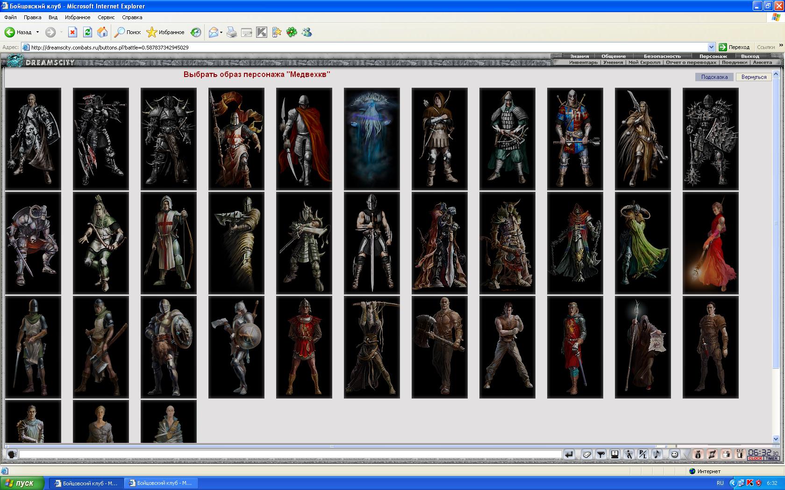
Task: Open the Вид menu
Action: [x=53, y=17]
